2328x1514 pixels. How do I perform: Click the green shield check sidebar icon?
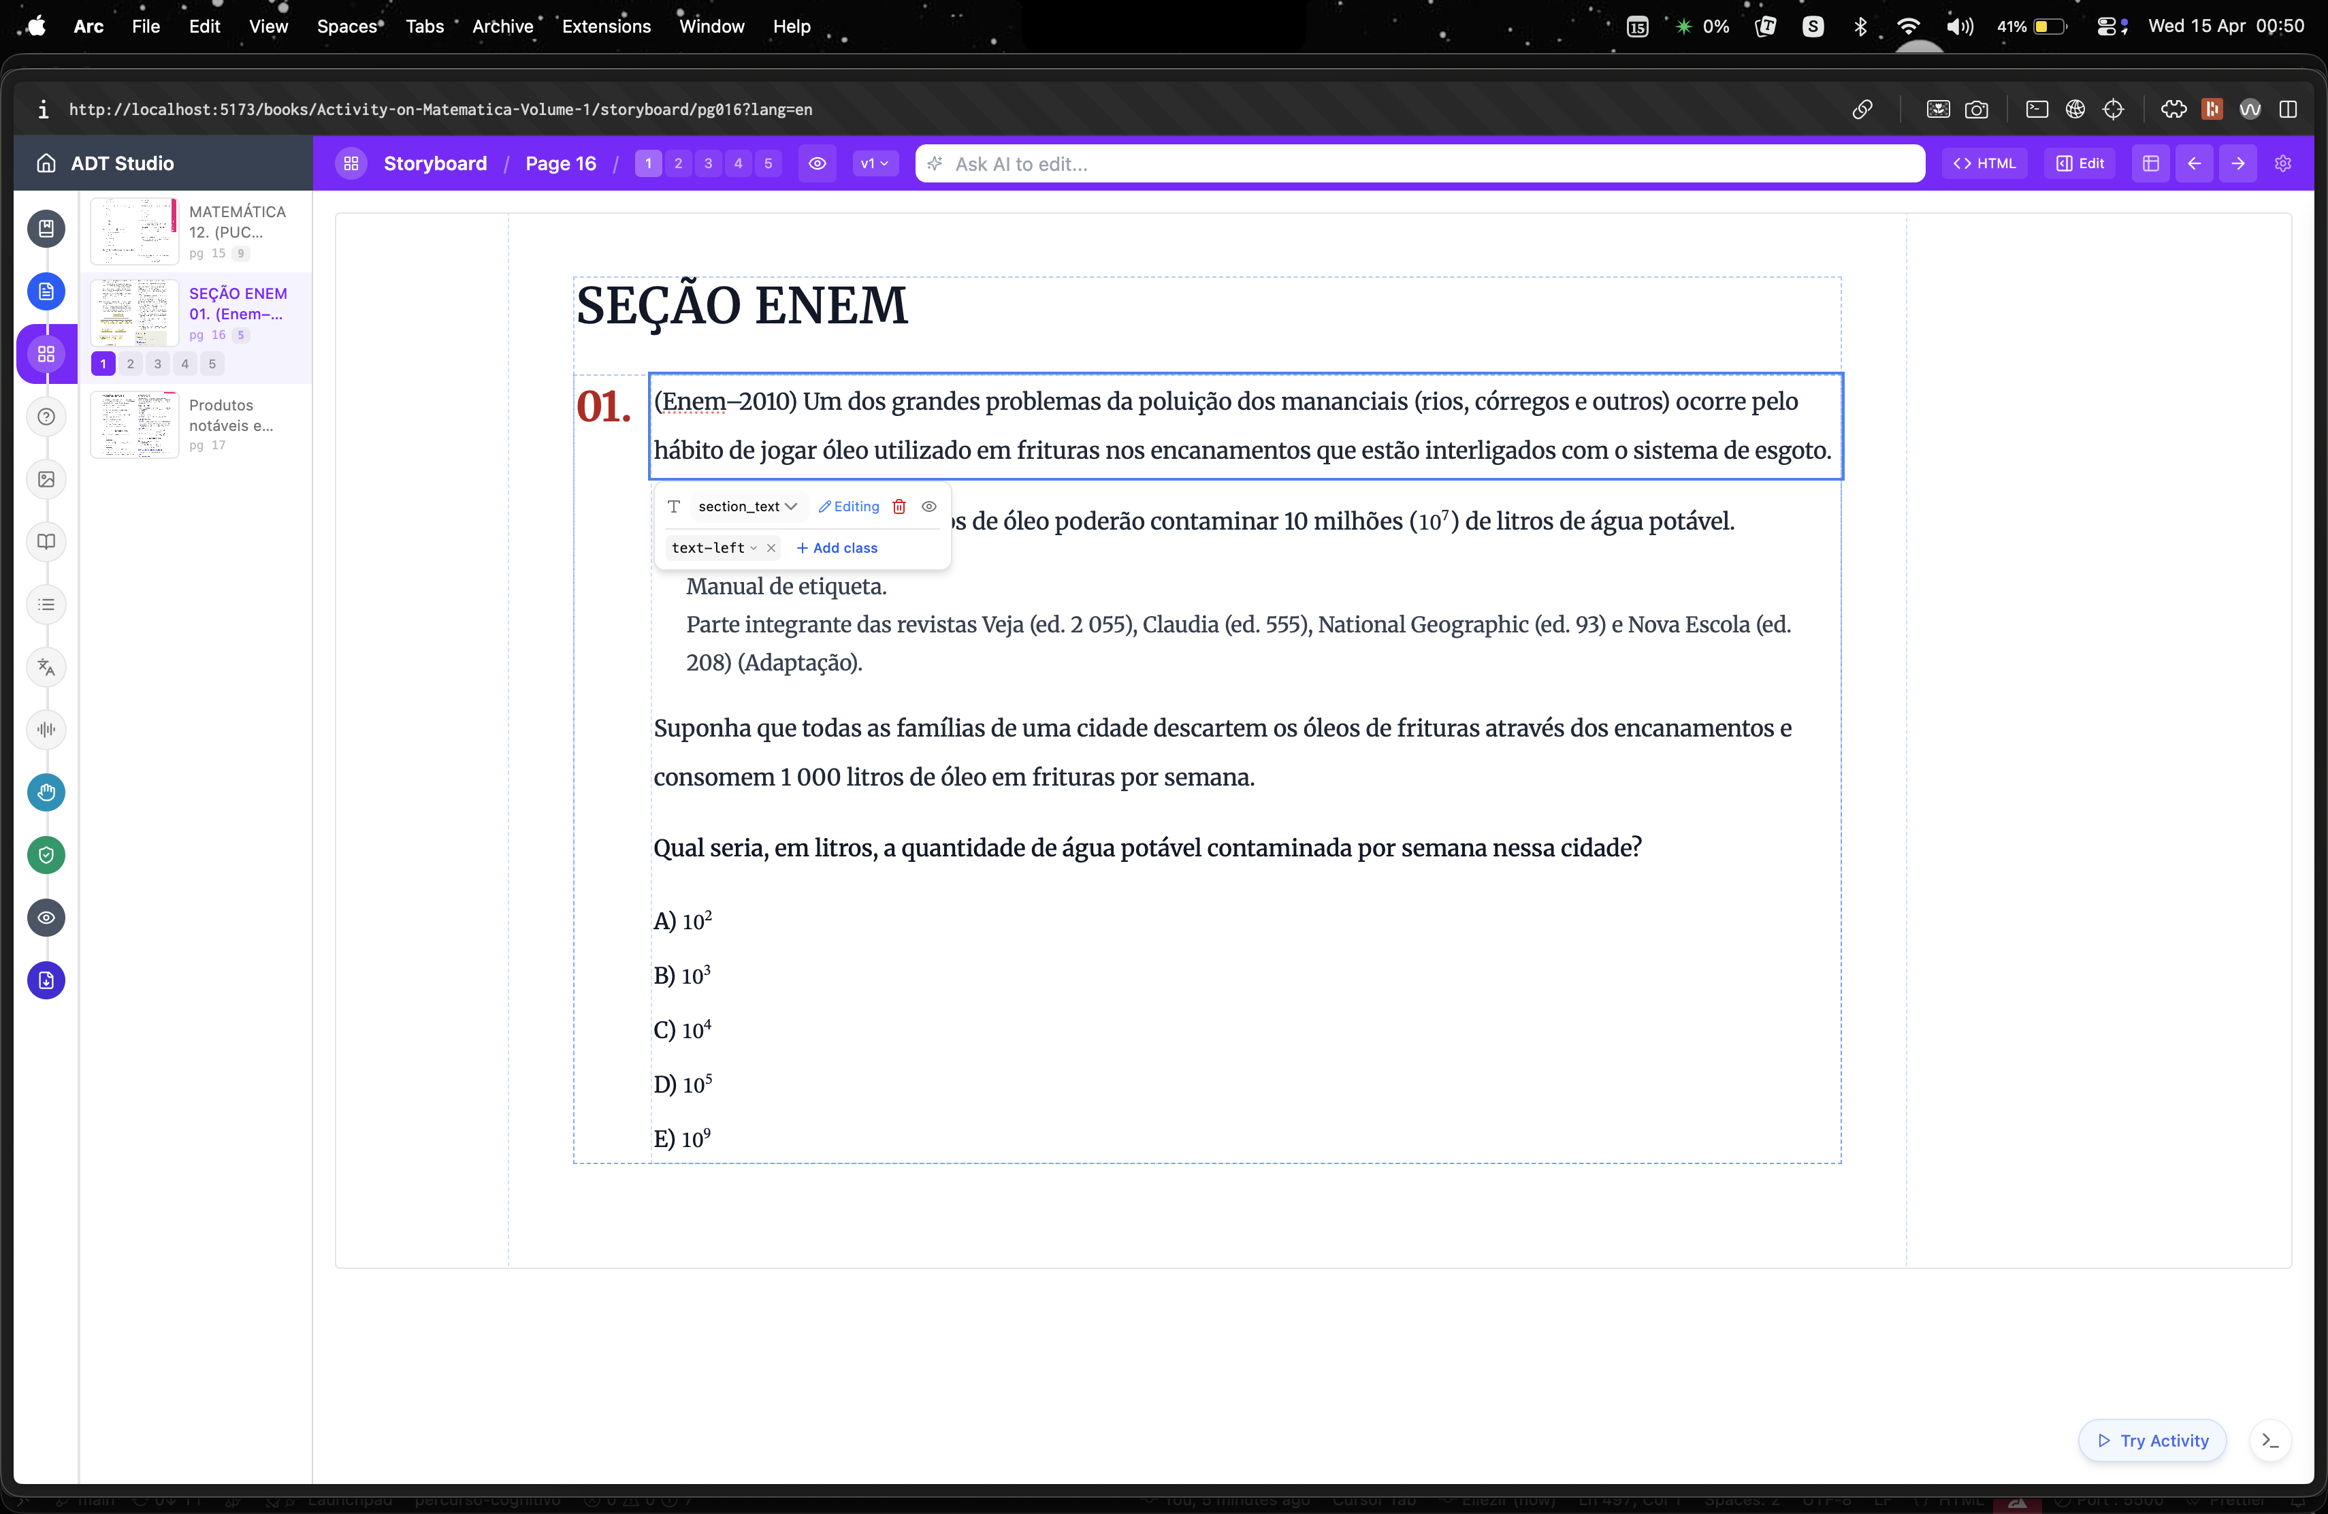[x=46, y=855]
